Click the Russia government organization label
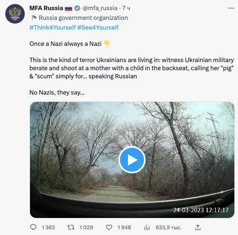This screenshot has width=238, height=235. (84, 18)
